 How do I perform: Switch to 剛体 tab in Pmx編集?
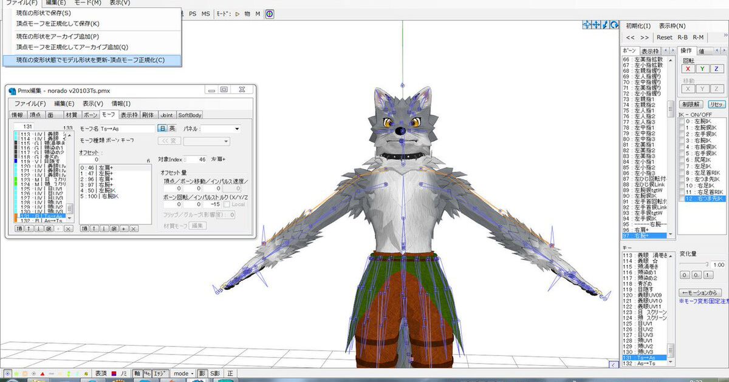[x=148, y=115]
